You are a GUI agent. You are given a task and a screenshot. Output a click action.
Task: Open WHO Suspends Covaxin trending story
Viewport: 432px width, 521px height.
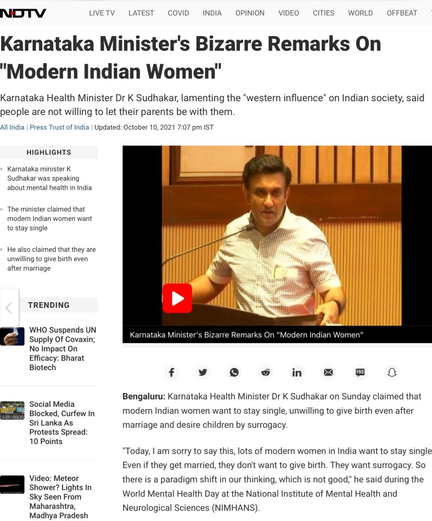(63, 349)
